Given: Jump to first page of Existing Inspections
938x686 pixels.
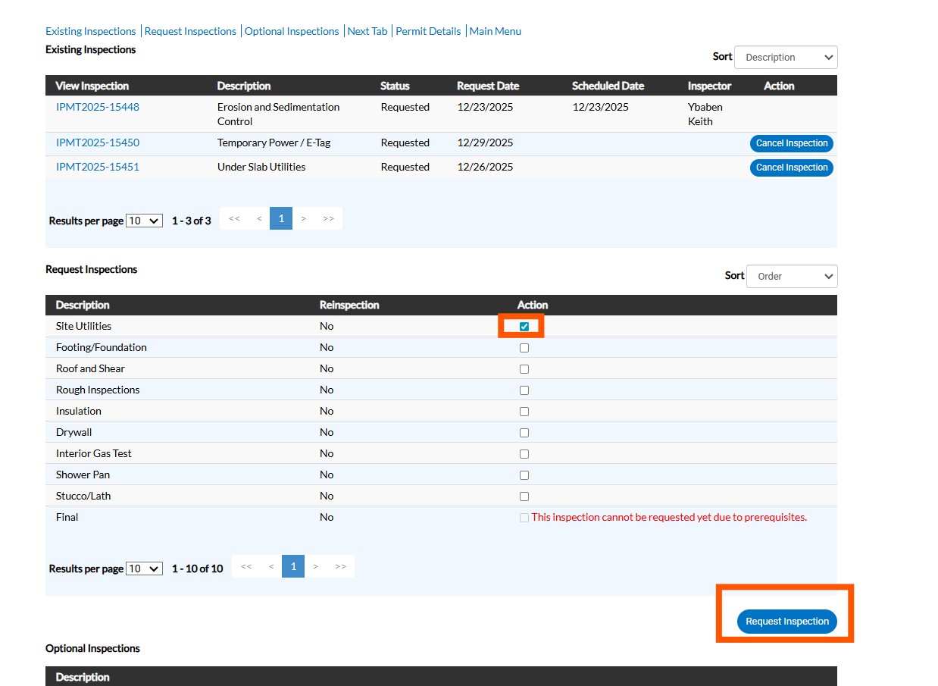Looking at the screenshot, I should click(x=234, y=218).
